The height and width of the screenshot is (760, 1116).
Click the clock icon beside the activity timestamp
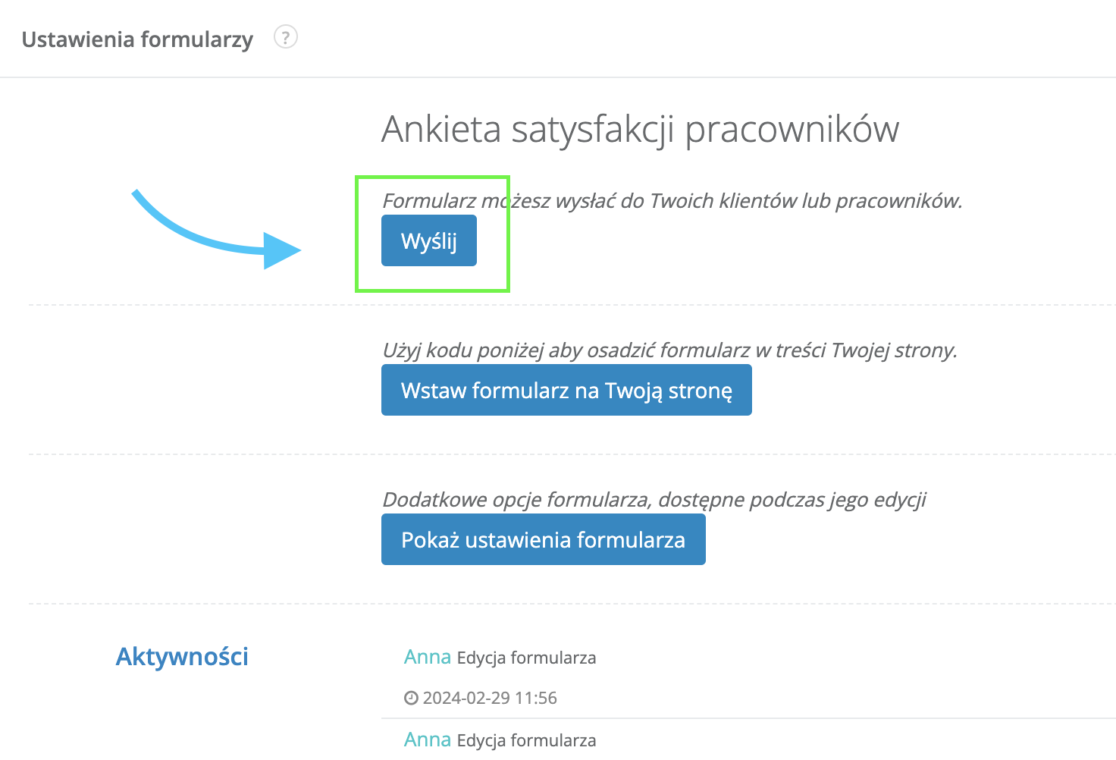coord(410,698)
